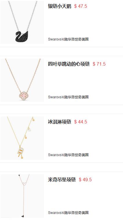Image resolution: width=123 pixels, height=220 pixels.
Task: Open Swarovski seller link under 冰淇淋项链
Action: coord(68,155)
